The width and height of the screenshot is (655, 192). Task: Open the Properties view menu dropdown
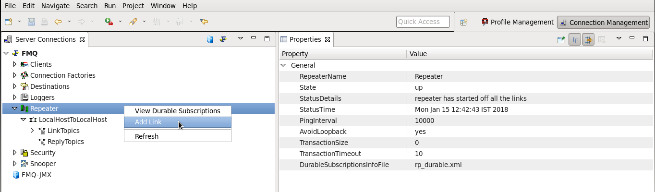click(619, 38)
